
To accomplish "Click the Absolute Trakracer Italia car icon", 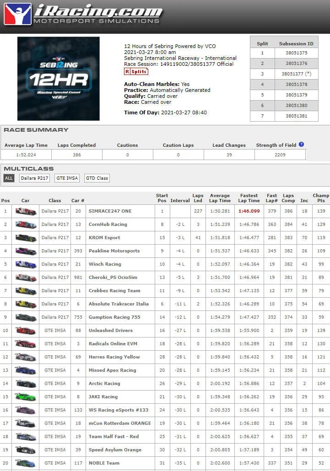I will 26,304.
